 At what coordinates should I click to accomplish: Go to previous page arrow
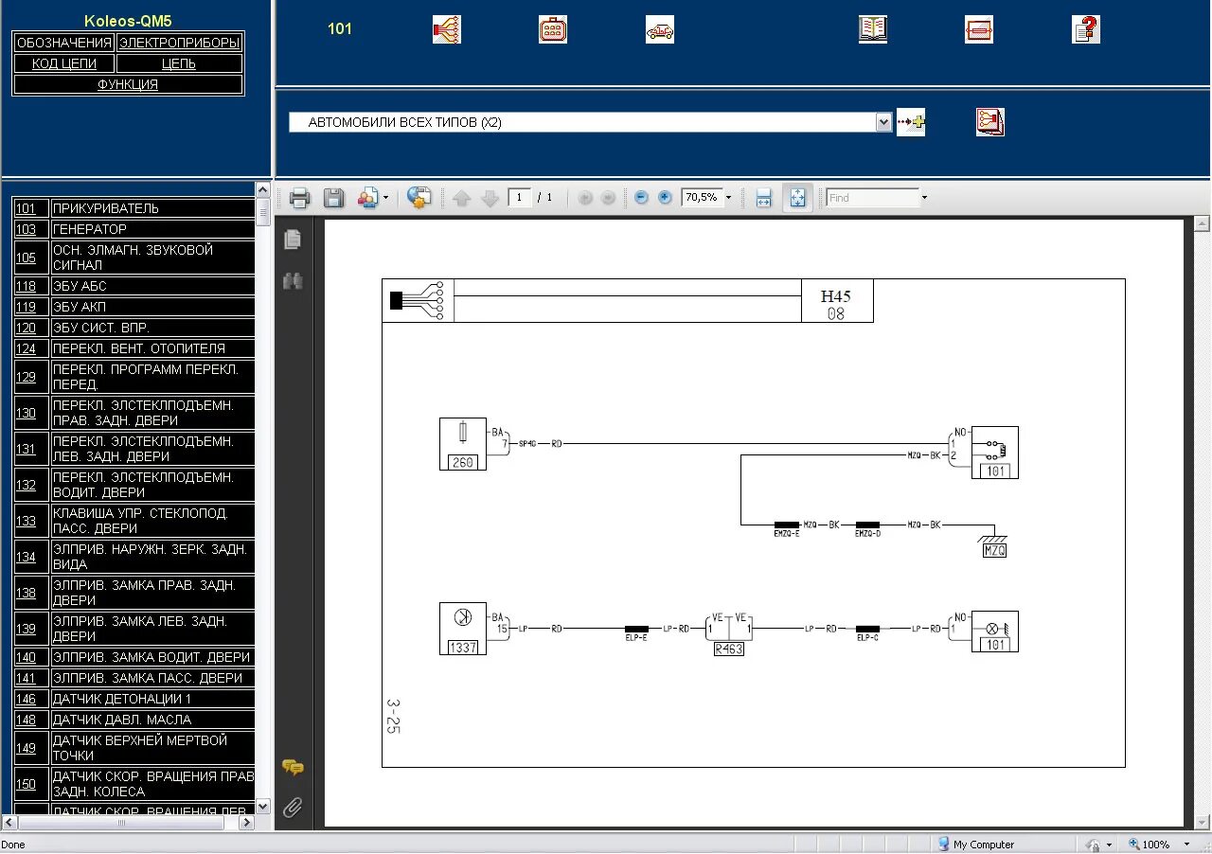[461, 198]
